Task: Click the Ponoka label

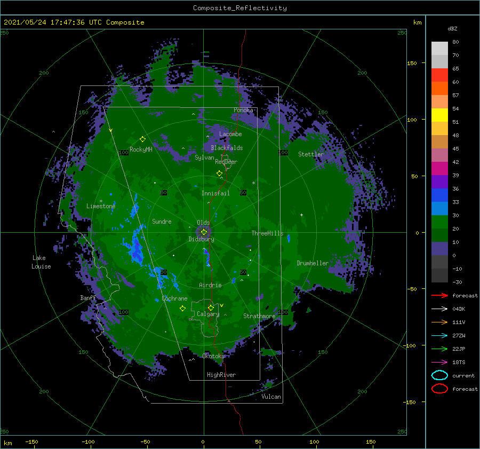Action: pyautogui.click(x=243, y=110)
